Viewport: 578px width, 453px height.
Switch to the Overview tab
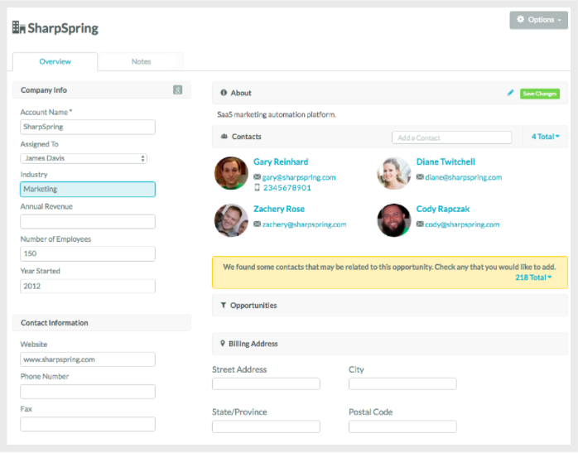(55, 61)
